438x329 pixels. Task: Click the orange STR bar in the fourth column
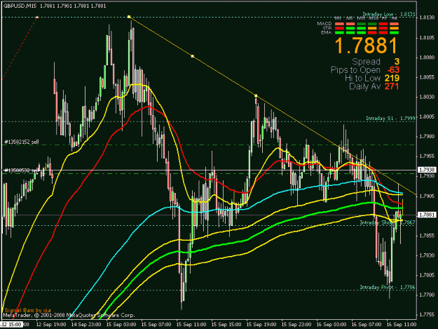click(x=372, y=28)
